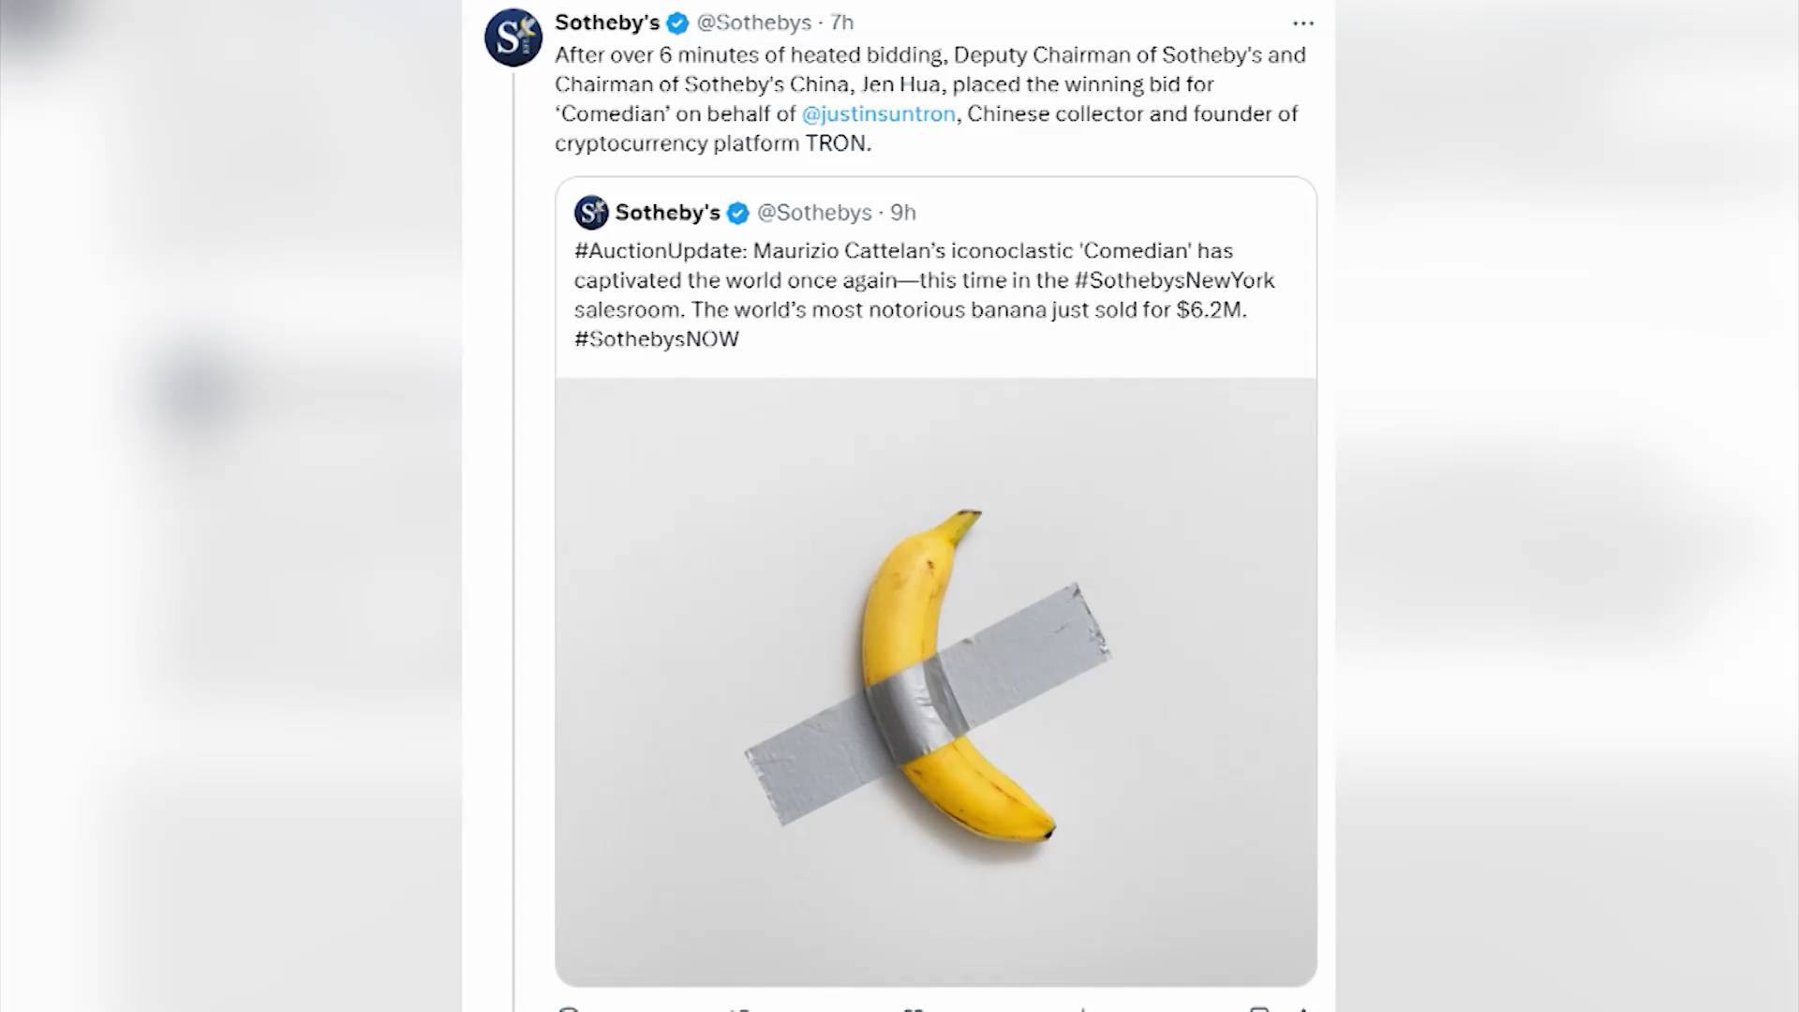Open the Sotheby's profile avatar on main tweet
The width and height of the screenshot is (1799, 1012).
pos(513,37)
